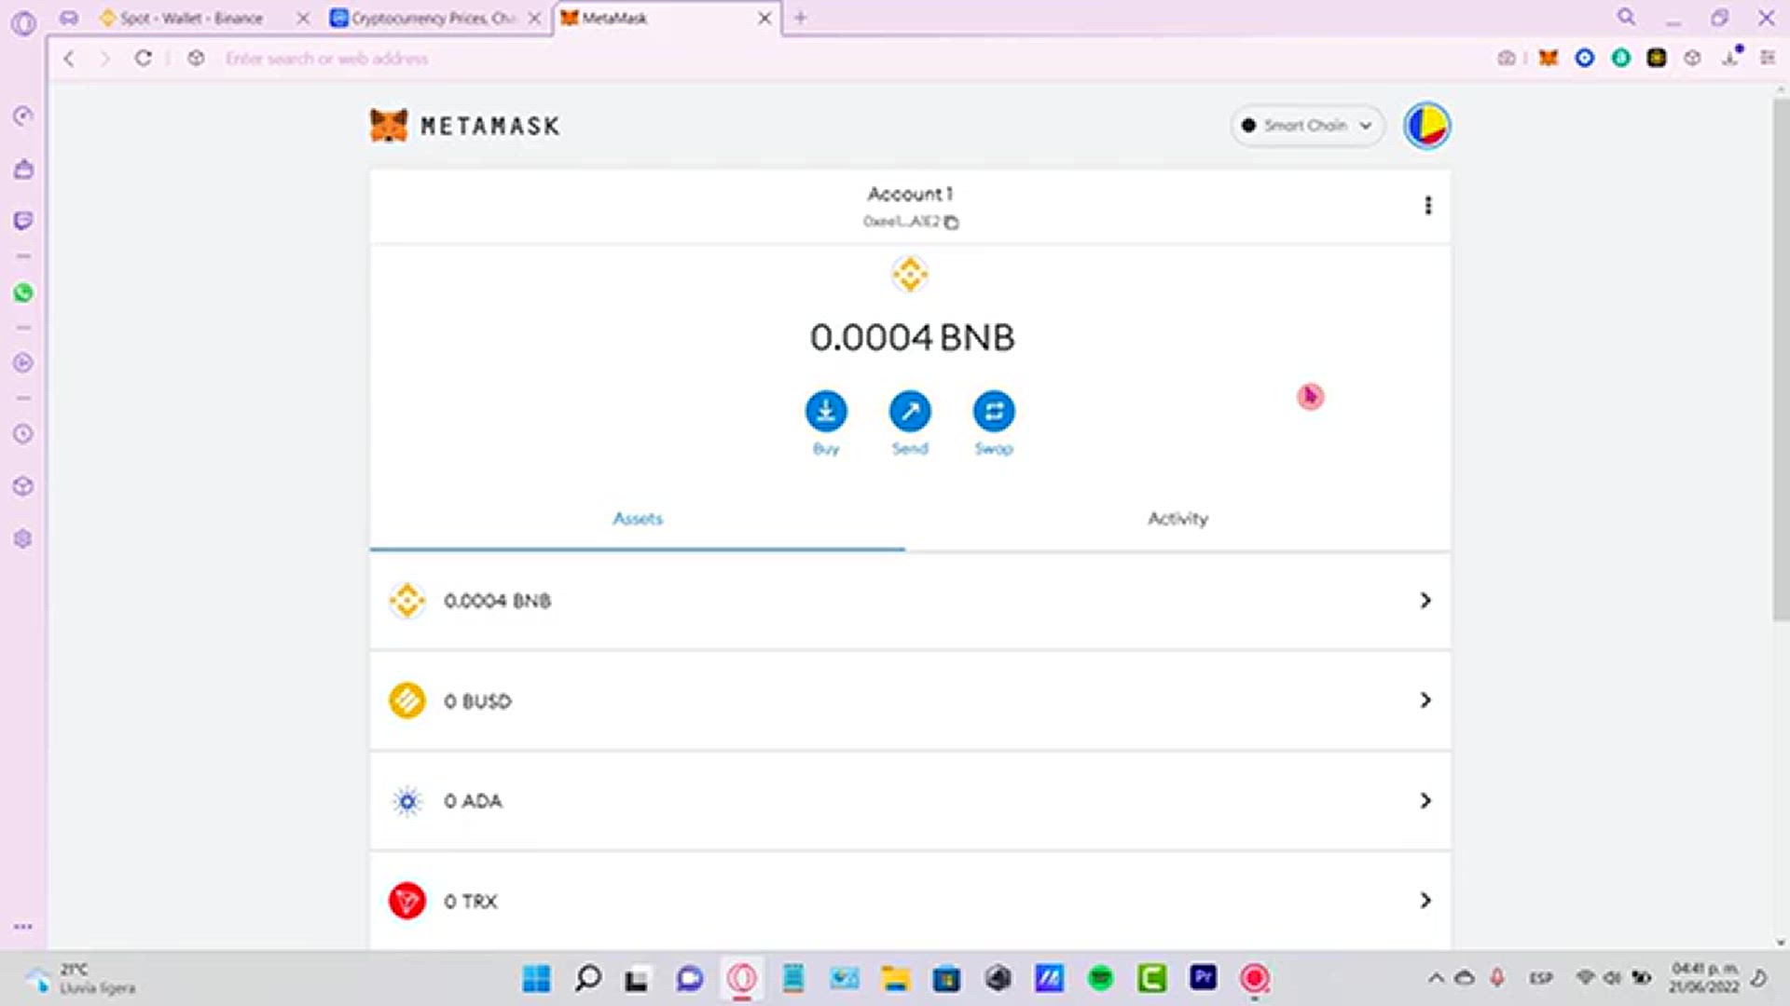
Task: Open Spotify from the taskbar
Action: [x=1101, y=978]
